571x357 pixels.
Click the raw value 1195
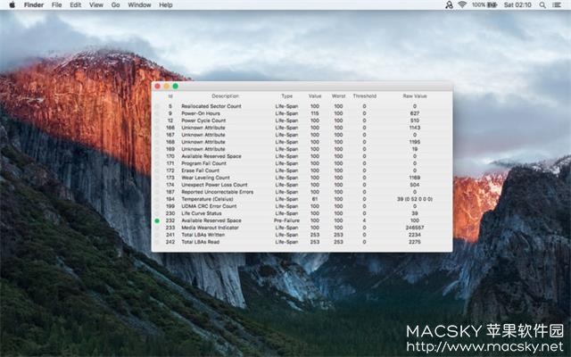pyautogui.click(x=415, y=142)
